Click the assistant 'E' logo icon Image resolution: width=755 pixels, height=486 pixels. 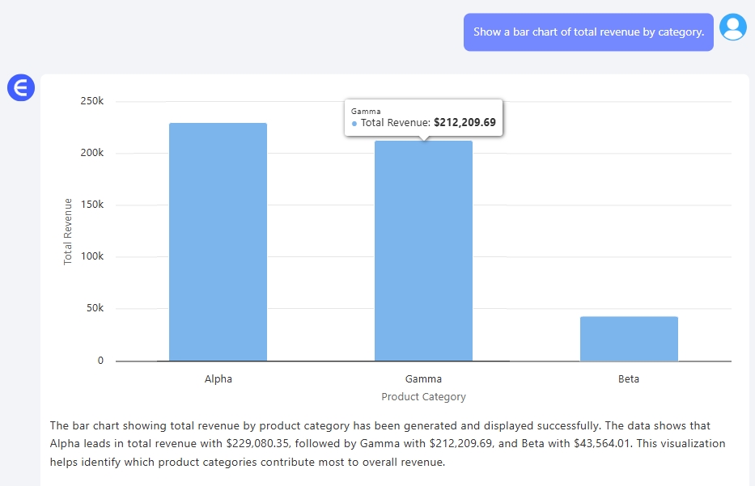21,87
